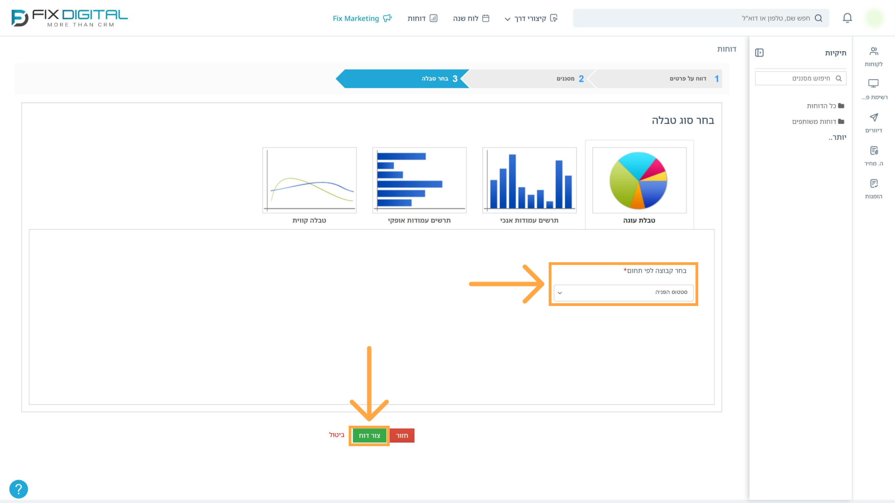The image size is (895, 503).
Task: Select the תרשים עמודות אופקי horizontal bar chart
Action: tap(419, 180)
